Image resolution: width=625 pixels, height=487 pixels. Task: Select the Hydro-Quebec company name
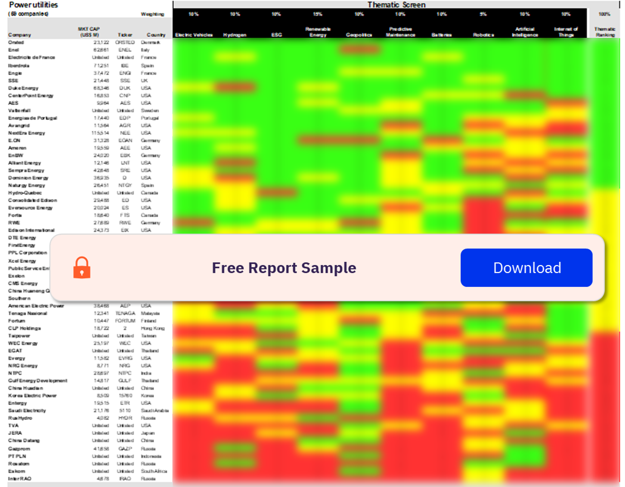pos(25,193)
